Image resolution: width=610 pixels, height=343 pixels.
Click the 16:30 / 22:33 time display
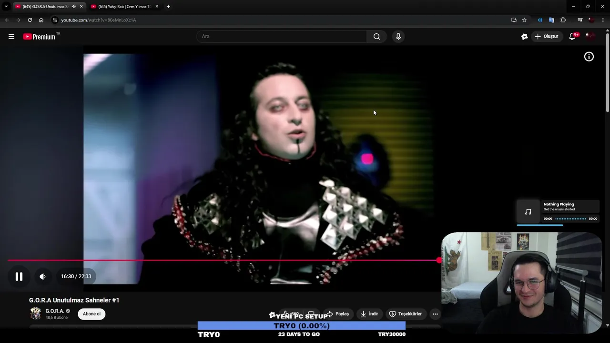click(x=76, y=276)
